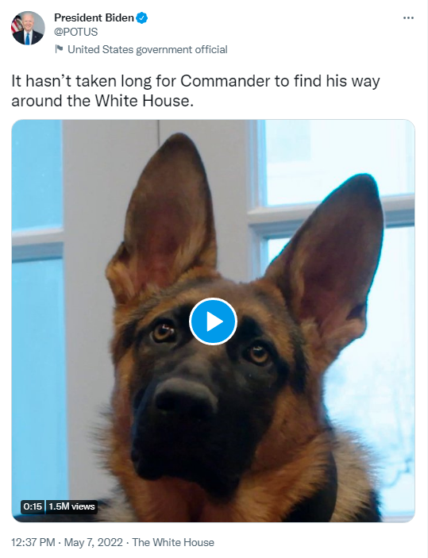The height and width of the screenshot is (558, 428).
Task: Play the Commander video
Action: 213,321
